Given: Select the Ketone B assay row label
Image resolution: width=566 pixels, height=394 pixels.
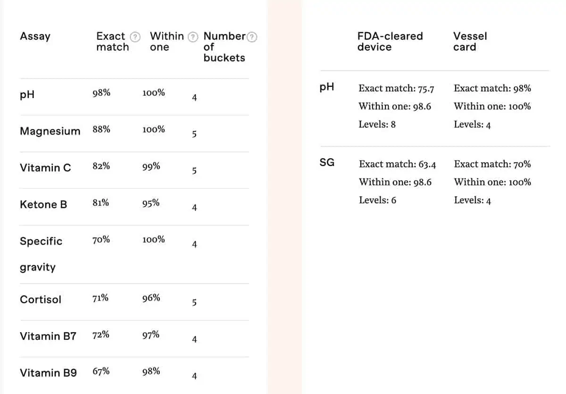Looking at the screenshot, I should [43, 204].
